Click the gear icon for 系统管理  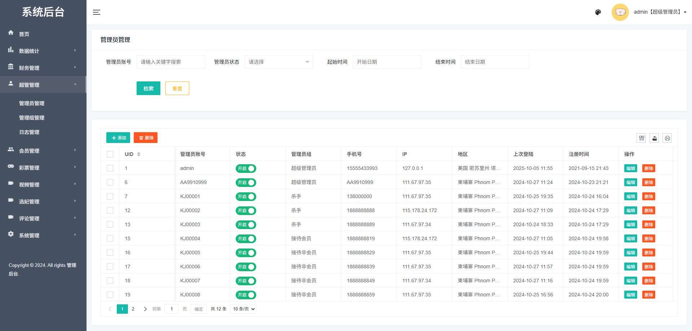coord(11,234)
